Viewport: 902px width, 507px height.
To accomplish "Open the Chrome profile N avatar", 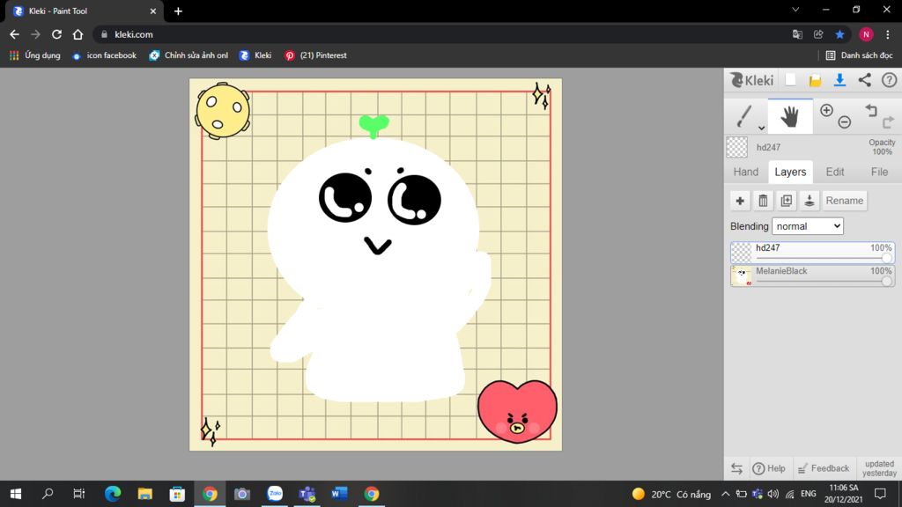I will (867, 34).
